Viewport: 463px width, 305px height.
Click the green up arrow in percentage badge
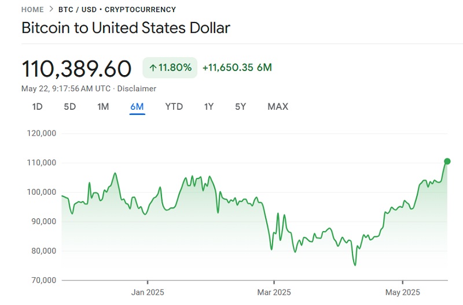click(153, 68)
